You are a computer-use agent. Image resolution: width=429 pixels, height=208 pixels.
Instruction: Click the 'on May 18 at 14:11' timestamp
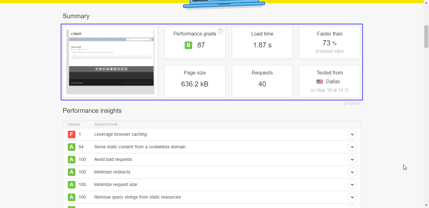[x=329, y=90]
